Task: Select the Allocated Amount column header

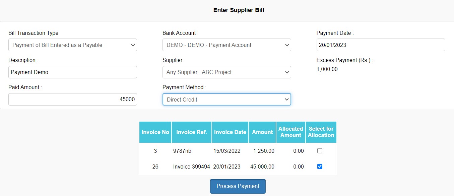Action: pos(290,132)
